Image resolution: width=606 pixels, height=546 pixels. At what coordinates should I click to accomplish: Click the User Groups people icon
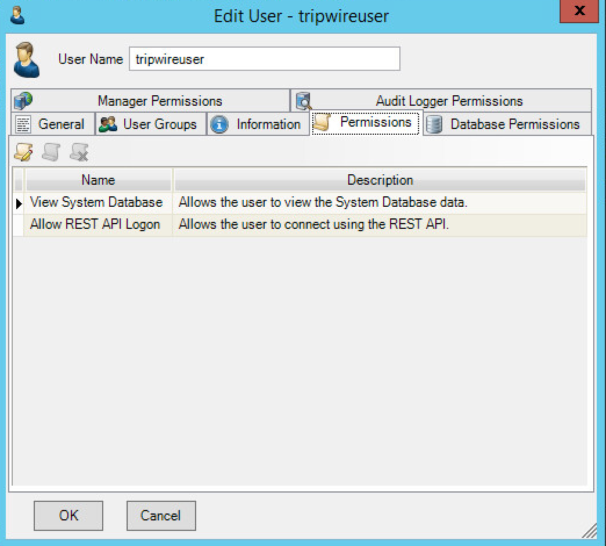click(108, 124)
